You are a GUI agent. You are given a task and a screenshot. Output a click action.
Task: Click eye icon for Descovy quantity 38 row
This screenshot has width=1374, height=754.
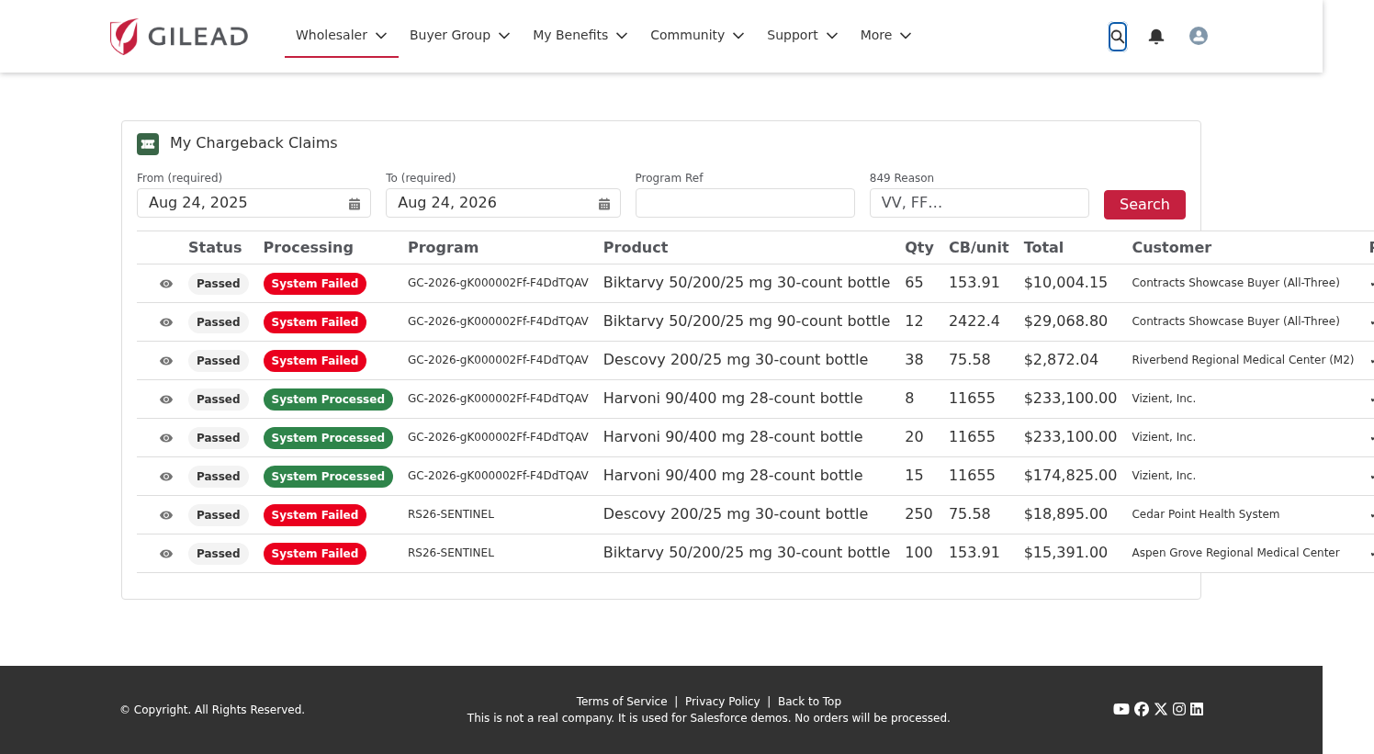[166, 361]
